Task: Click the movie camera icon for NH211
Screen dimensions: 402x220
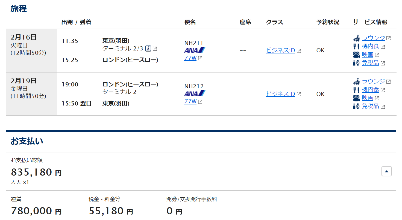Action: click(356, 55)
